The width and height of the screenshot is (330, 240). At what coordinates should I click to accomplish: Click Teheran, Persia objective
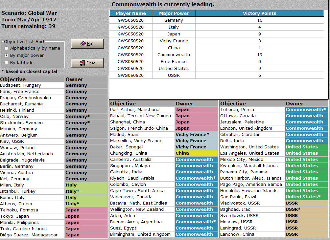click(x=252, y=109)
